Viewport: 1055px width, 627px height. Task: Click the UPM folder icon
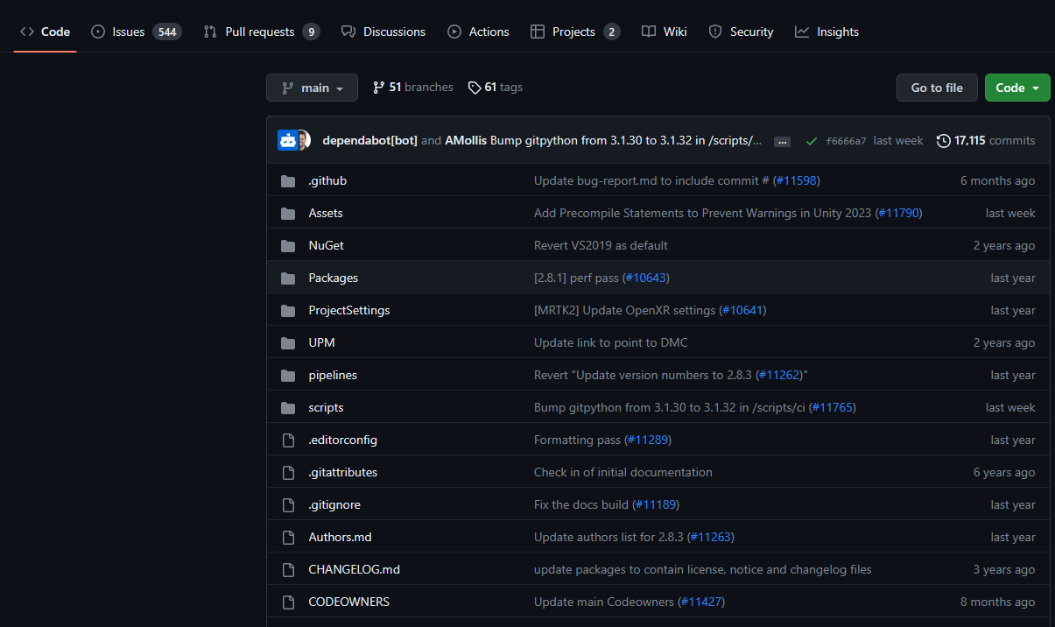288,342
